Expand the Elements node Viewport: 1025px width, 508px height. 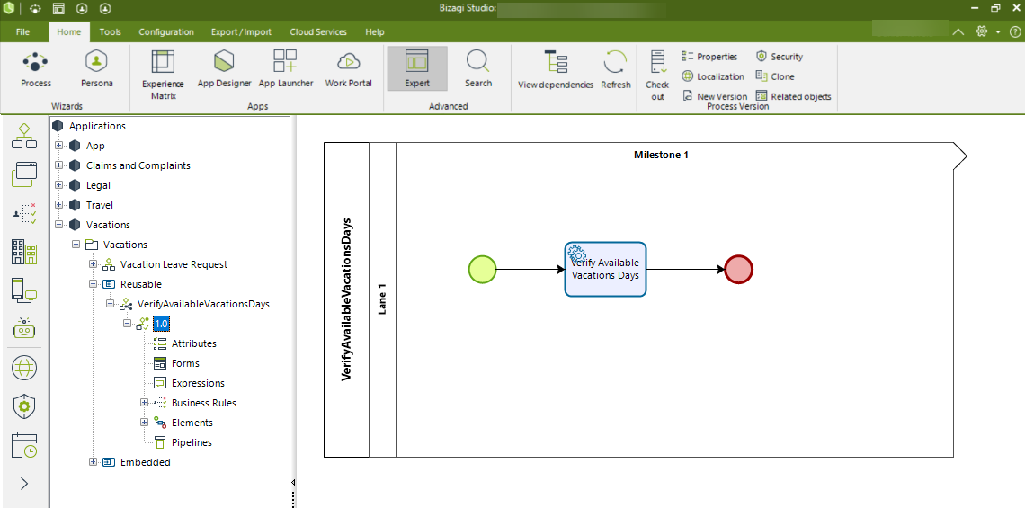(x=144, y=423)
